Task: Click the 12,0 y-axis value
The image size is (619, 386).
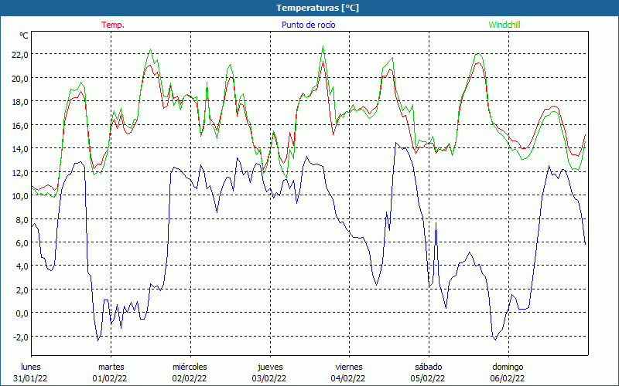Action: (x=20, y=172)
